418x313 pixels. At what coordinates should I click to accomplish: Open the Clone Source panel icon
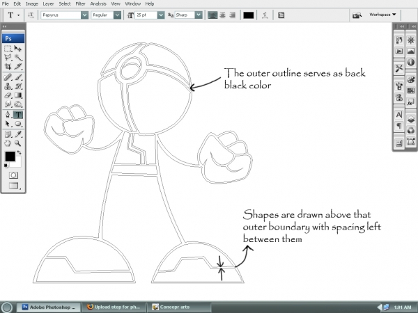398,97
